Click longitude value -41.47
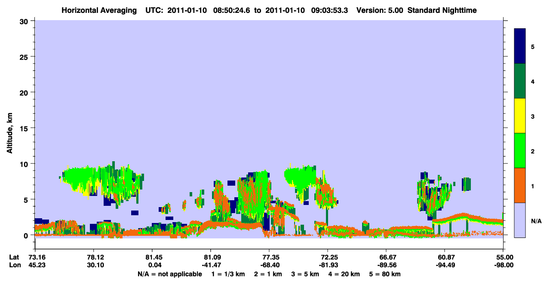Screen dimensions: 559x286 click(211, 265)
